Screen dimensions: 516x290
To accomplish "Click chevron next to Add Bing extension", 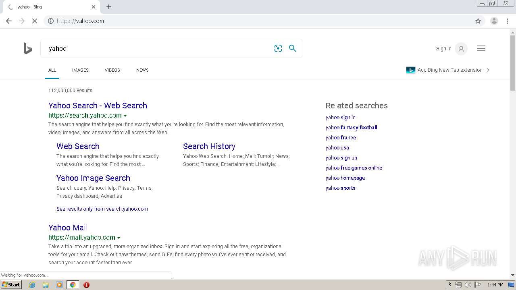I will tap(488, 70).
